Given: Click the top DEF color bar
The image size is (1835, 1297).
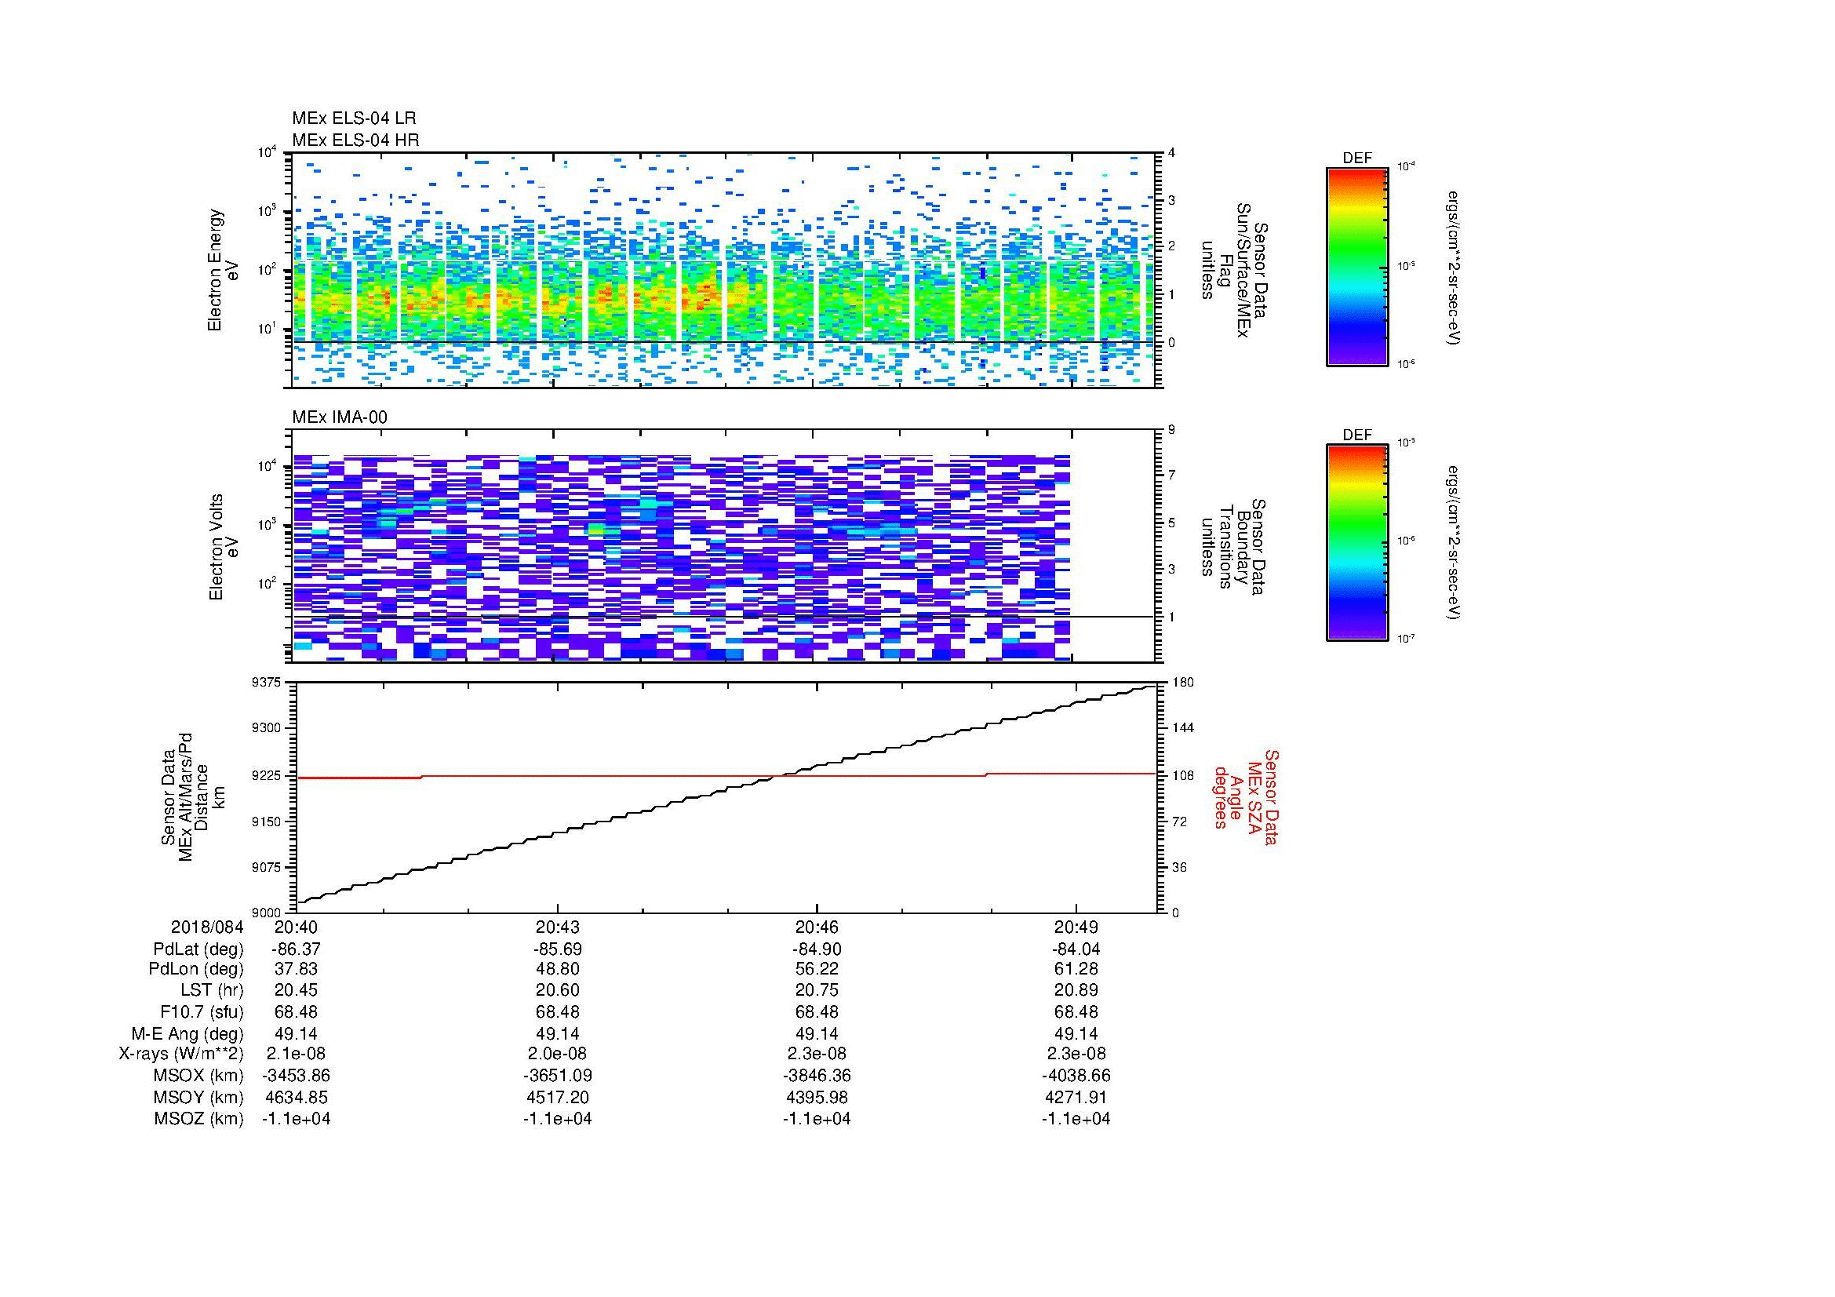Looking at the screenshot, I should pos(1357,266).
